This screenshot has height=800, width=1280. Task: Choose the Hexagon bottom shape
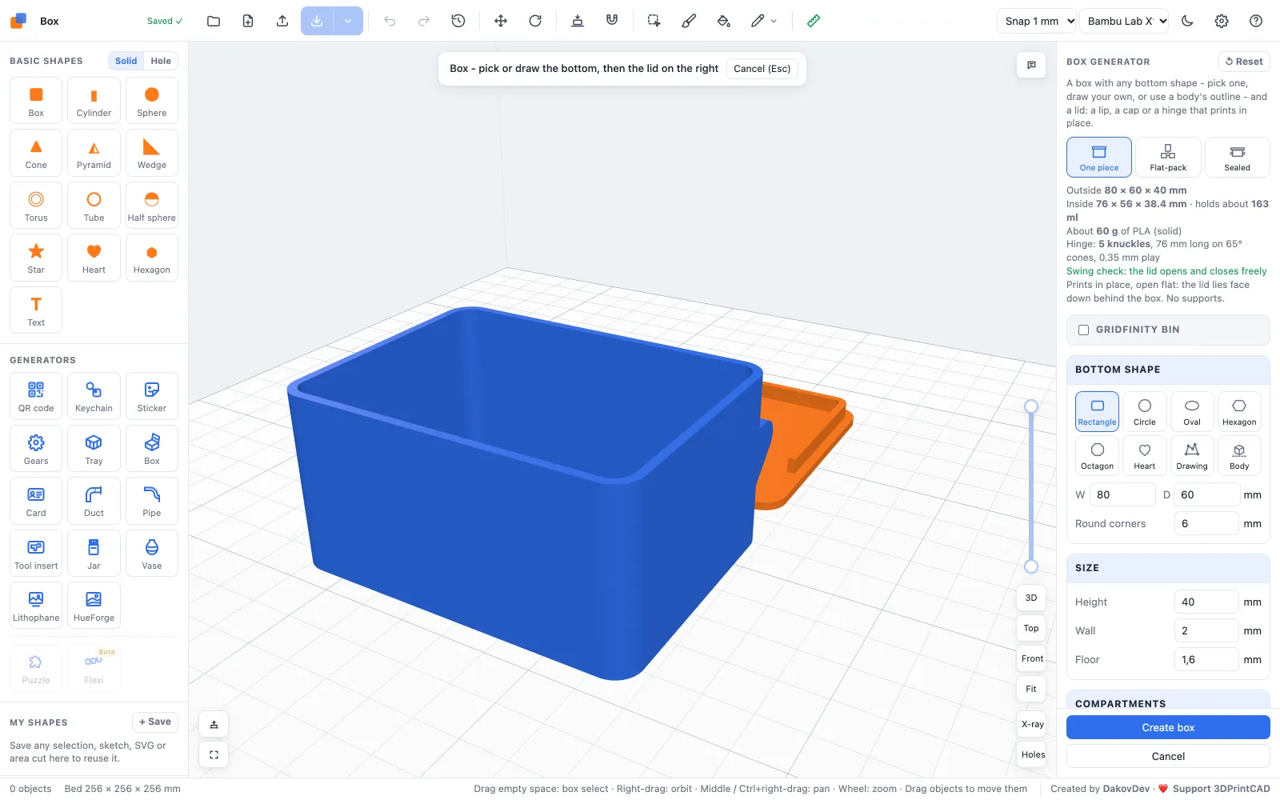pos(1239,412)
